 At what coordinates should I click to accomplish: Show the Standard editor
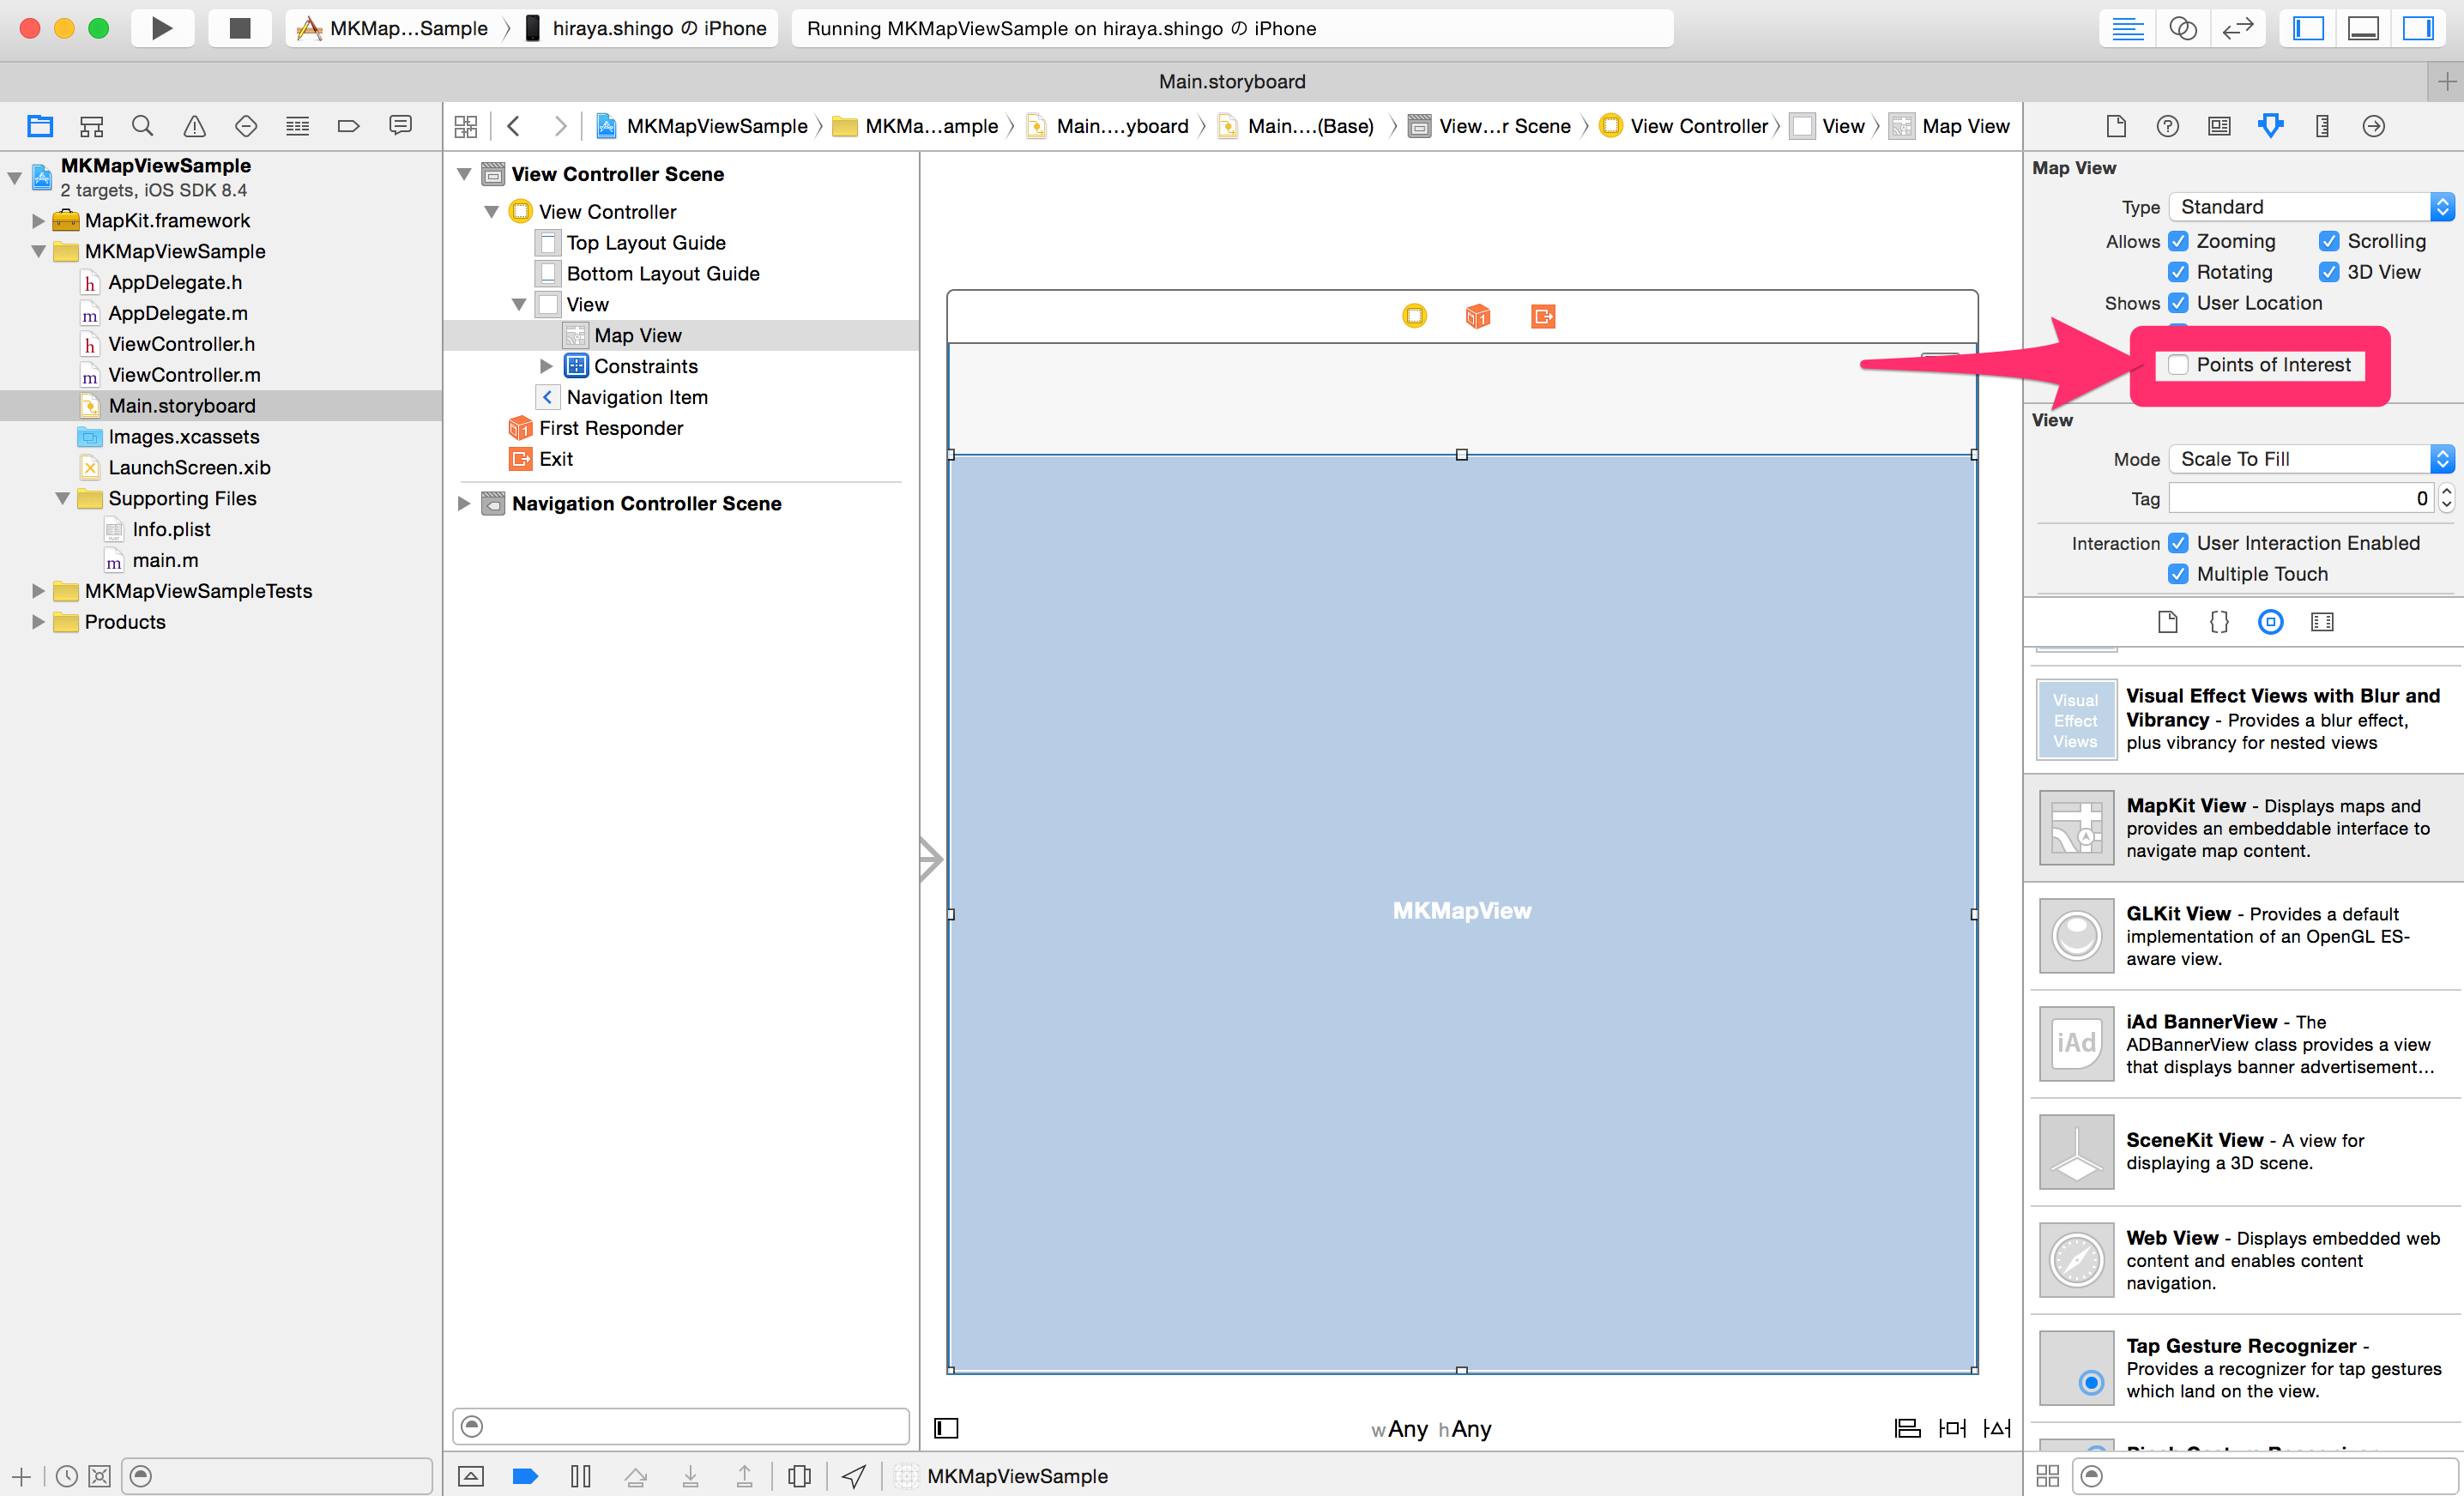2127,28
